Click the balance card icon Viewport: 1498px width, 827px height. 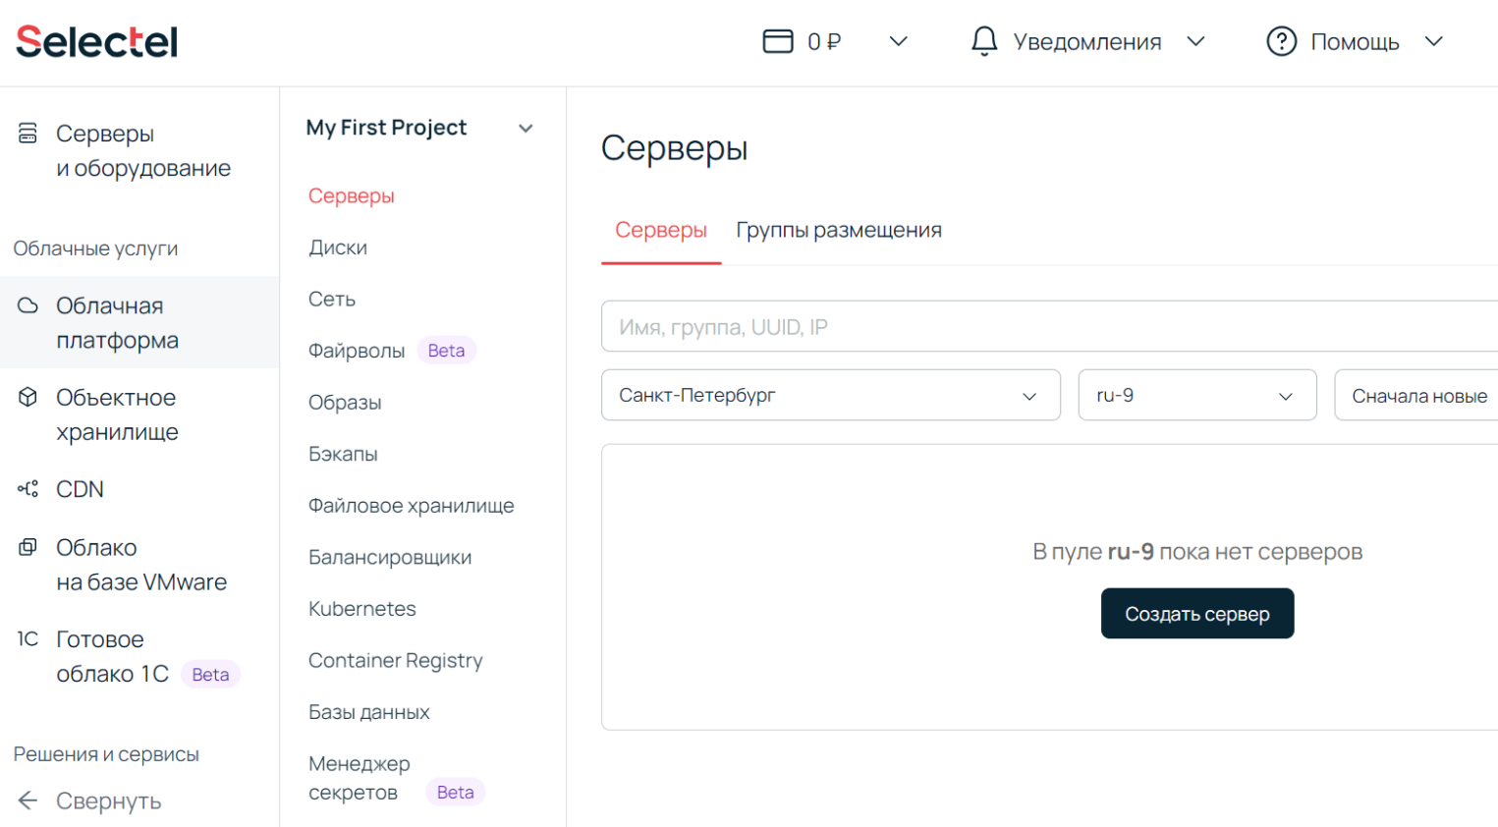[778, 41]
